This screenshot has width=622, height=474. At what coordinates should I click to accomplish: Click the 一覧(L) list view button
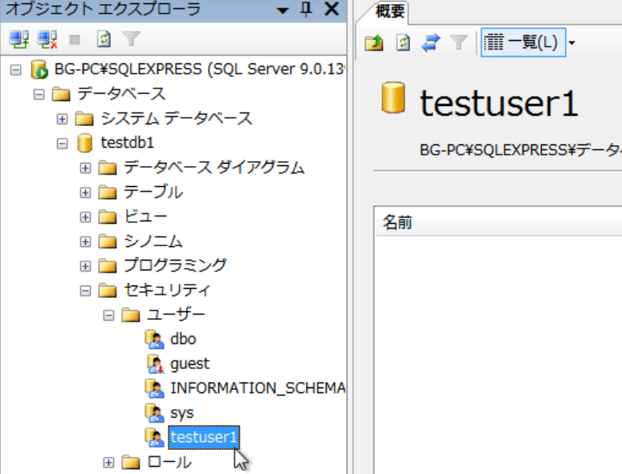(523, 42)
